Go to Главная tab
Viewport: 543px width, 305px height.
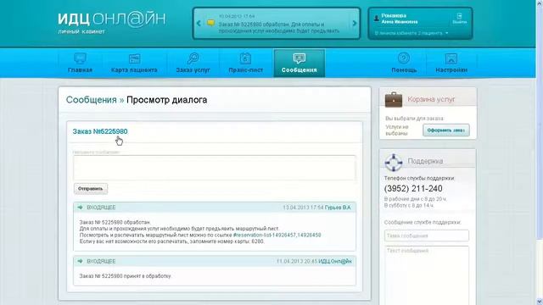pyautogui.click(x=80, y=69)
